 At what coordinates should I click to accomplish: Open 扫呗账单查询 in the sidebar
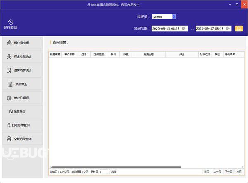[x=22, y=125]
